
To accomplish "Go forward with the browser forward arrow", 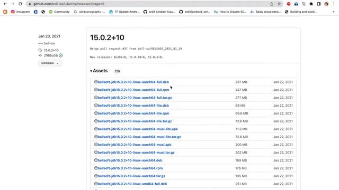I will tap(13, 4).
